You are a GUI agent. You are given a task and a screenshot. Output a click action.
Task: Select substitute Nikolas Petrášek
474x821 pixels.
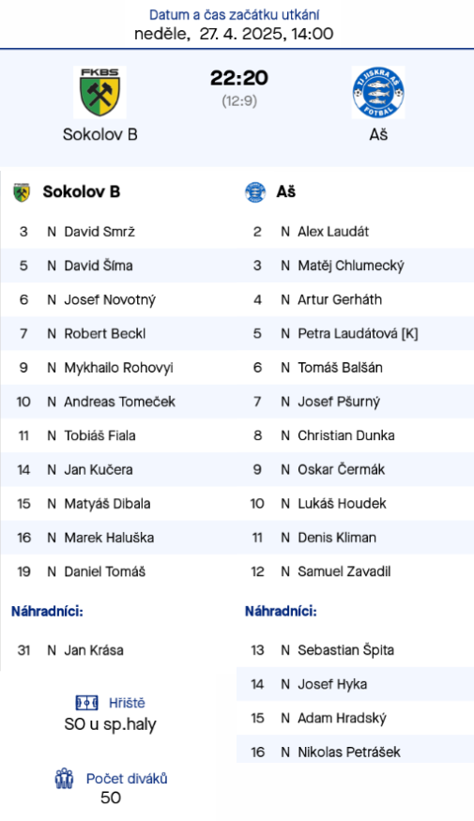[349, 753]
